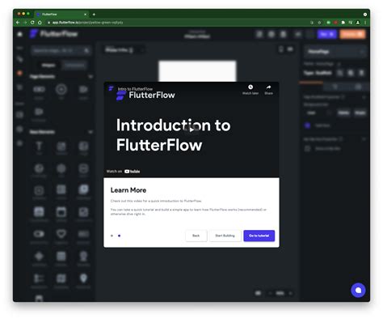Open the video on YouTube via Watch on

pos(123,172)
